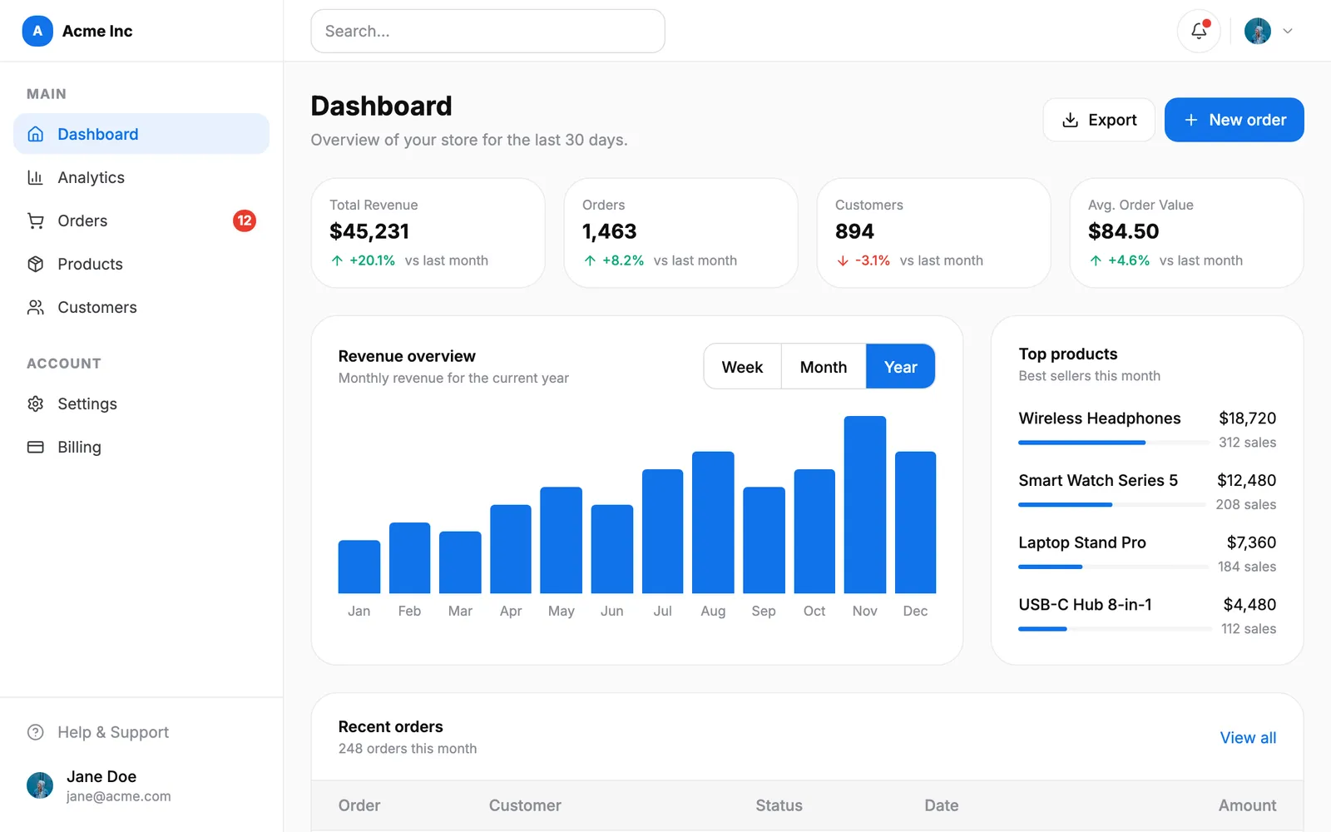The image size is (1331, 832).
Task: Click the Wireless Headphones product name
Action: point(1100,418)
